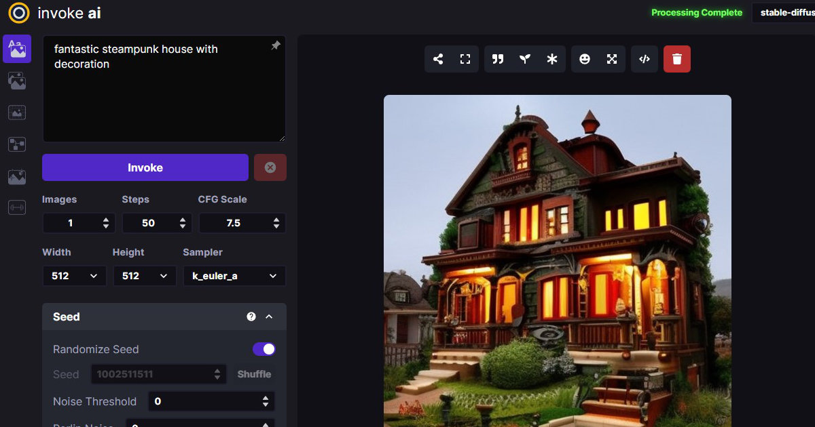Viewport: 815px width, 427px height.
Task: Pin the options panel with the pushpin icon
Action: point(275,45)
